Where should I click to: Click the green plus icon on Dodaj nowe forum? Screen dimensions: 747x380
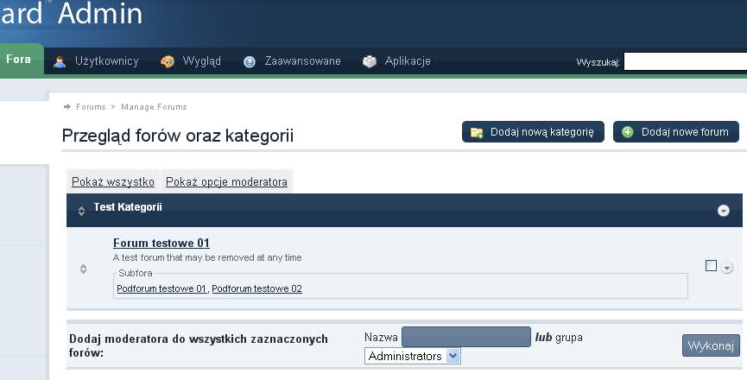coord(628,132)
